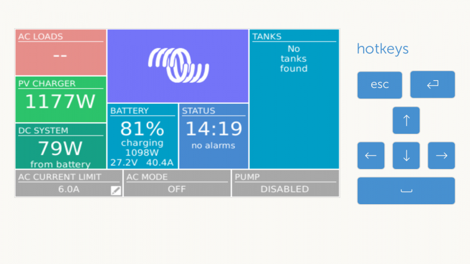This screenshot has width=470, height=264.
Task: Click the left arrow hotkey
Action: (x=371, y=155)
